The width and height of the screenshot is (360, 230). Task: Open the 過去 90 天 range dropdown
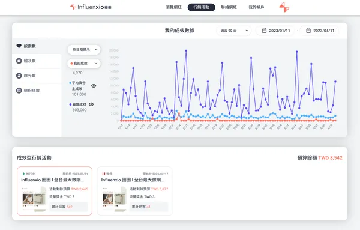[x=234, y=31]
